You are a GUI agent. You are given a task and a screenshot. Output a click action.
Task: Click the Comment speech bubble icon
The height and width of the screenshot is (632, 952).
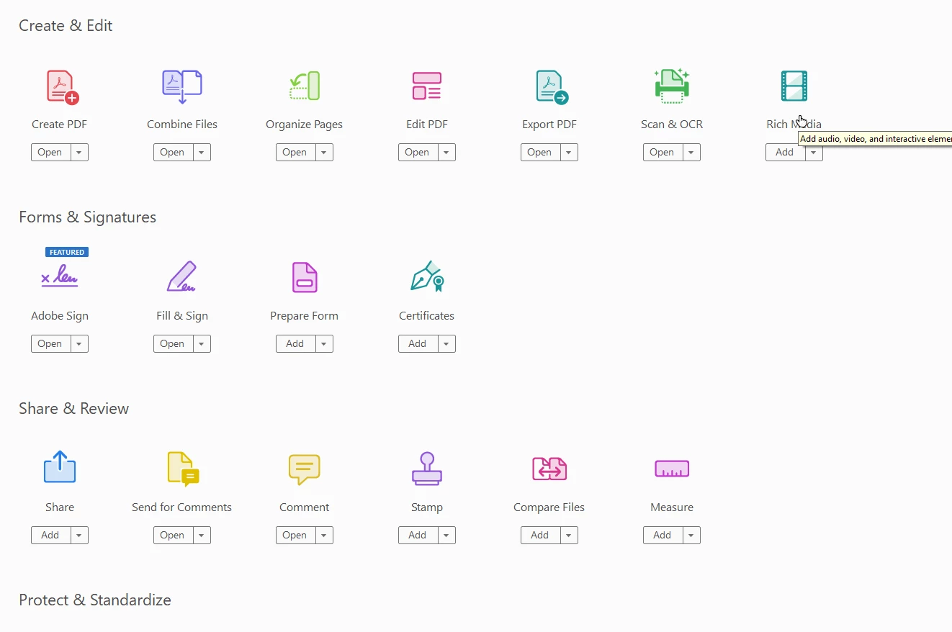click(x=305, y=469)
